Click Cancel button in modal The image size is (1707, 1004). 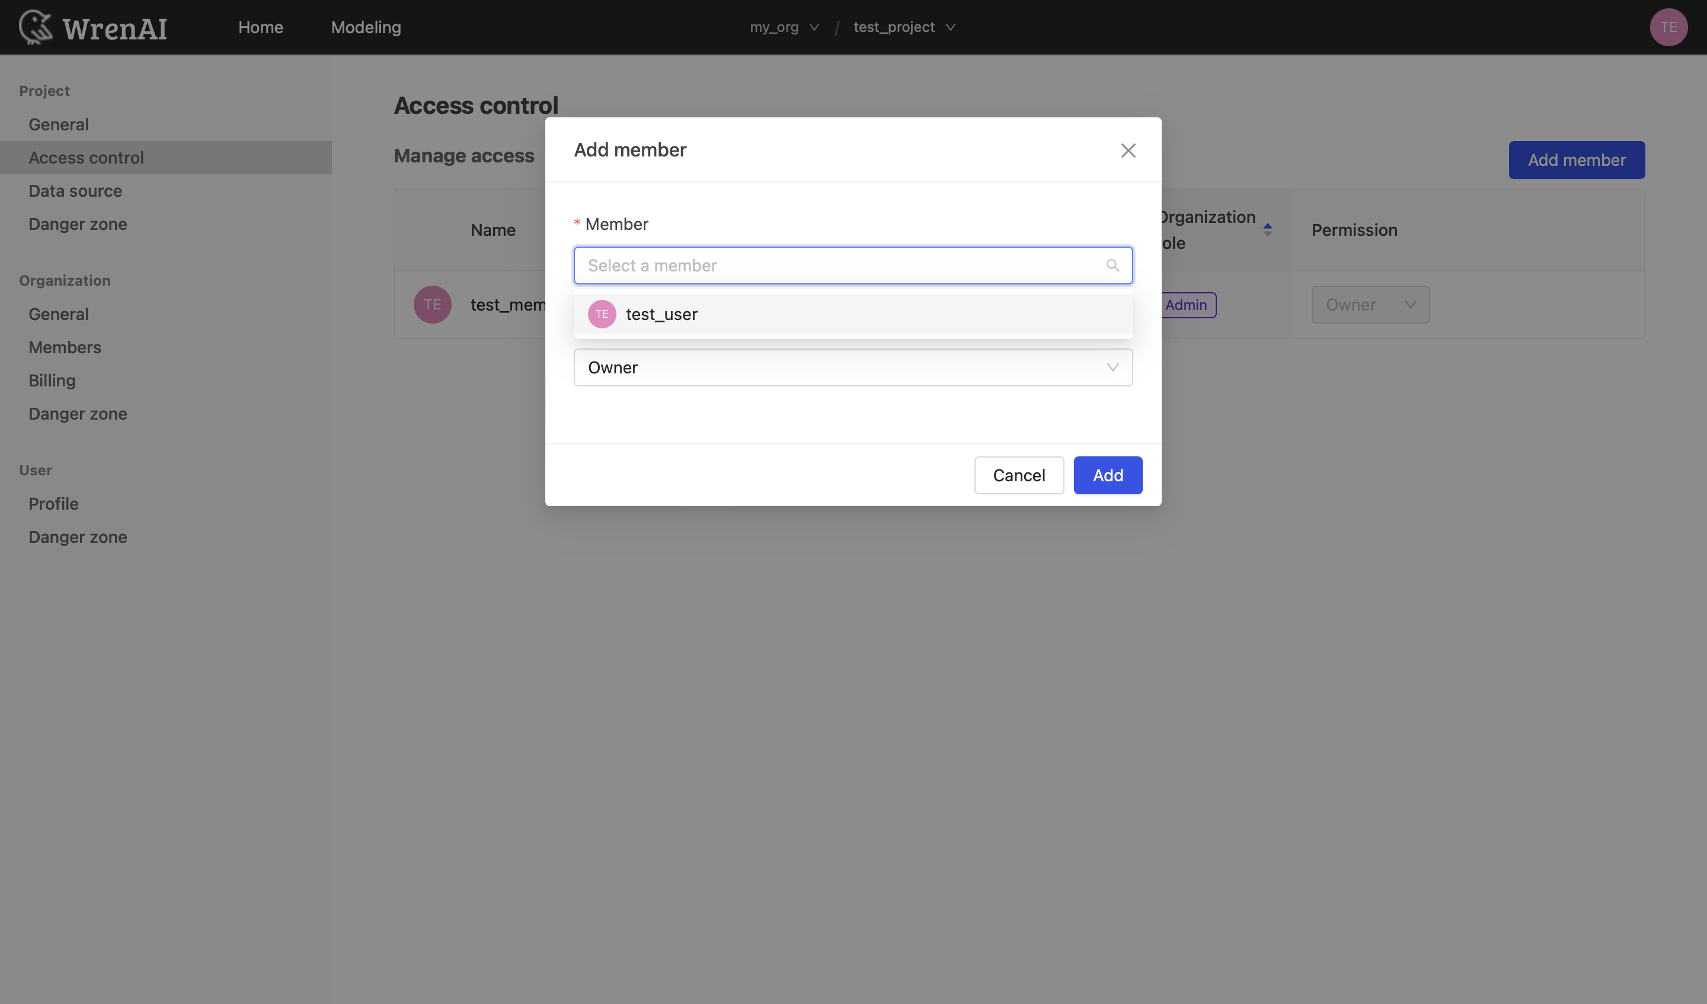click(x=1018, y=476)
